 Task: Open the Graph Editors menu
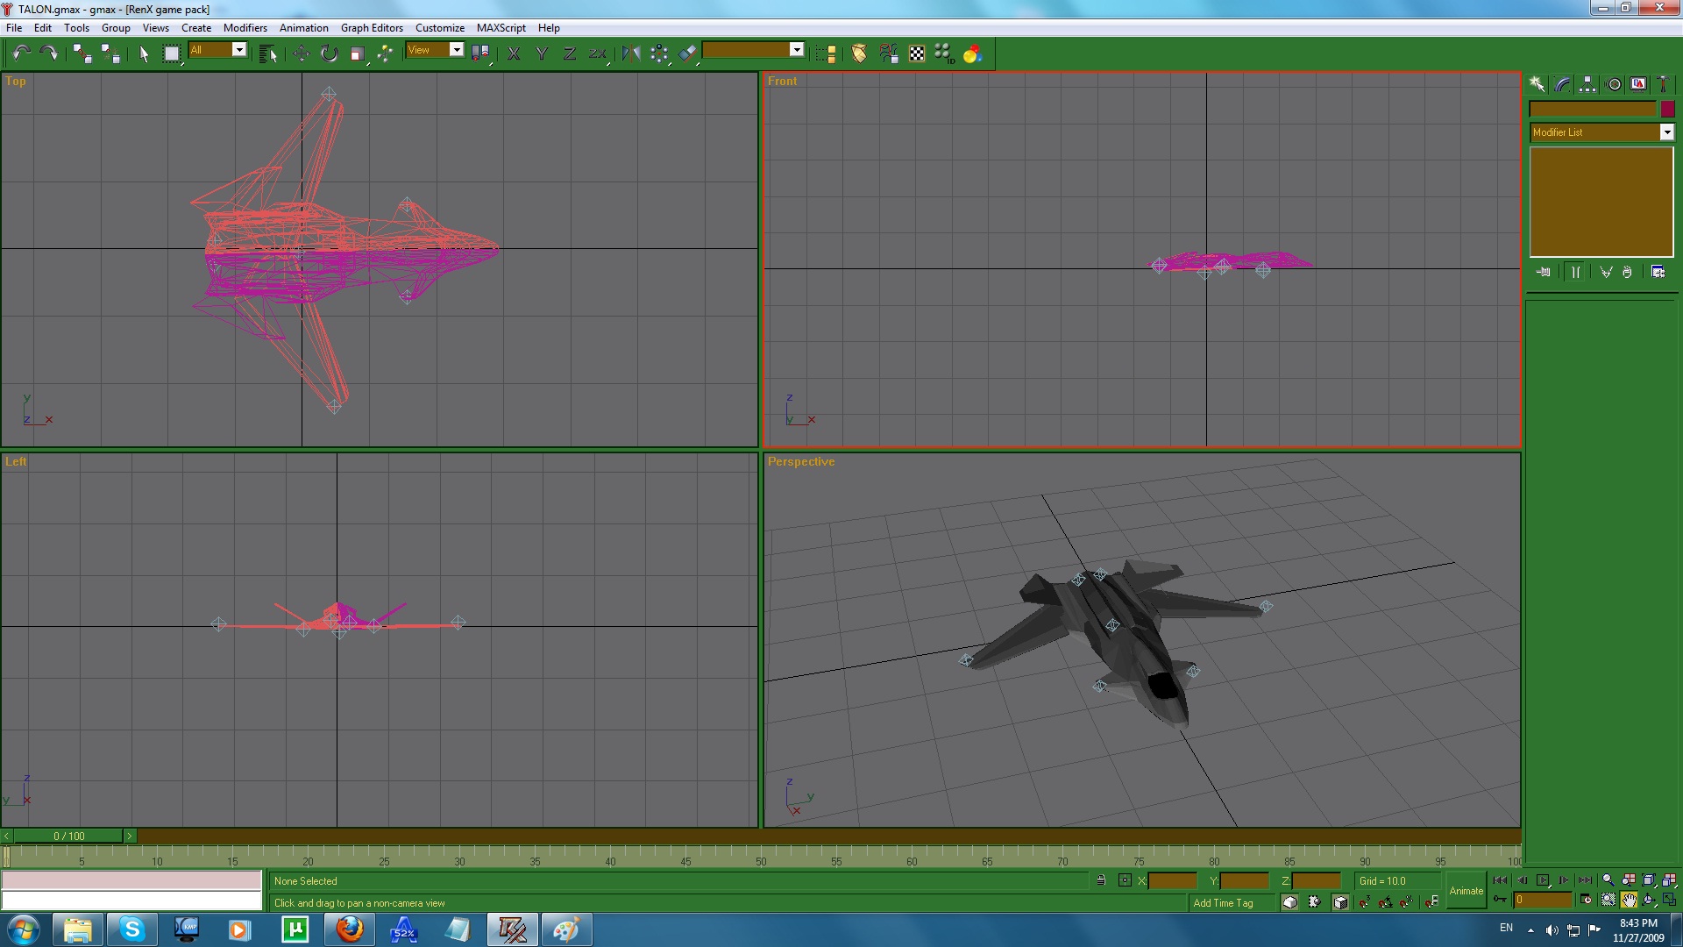tap(372, 28)
